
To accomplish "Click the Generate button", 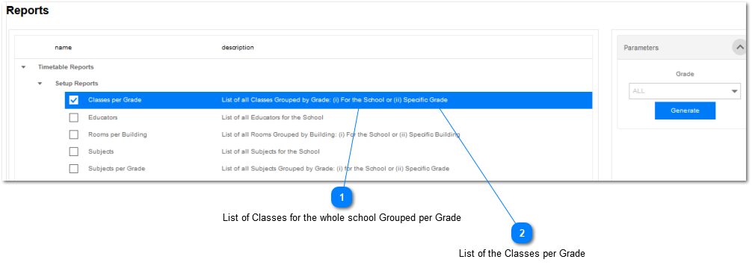I will pos(685,110).
